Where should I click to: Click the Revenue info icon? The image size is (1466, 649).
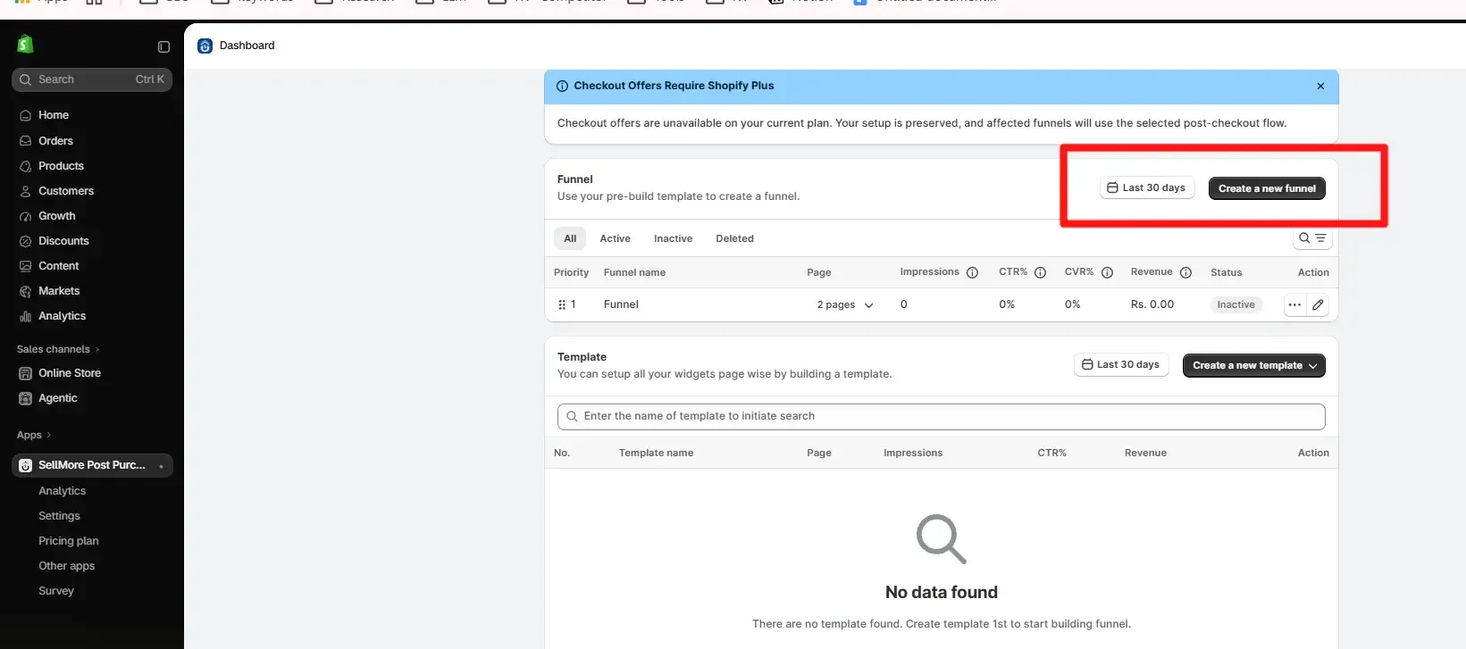(x=1185, y=273)
